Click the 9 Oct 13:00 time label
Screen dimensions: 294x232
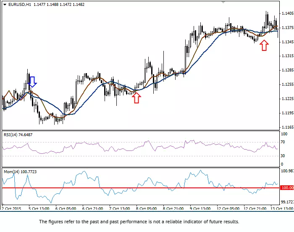[200, 208]
